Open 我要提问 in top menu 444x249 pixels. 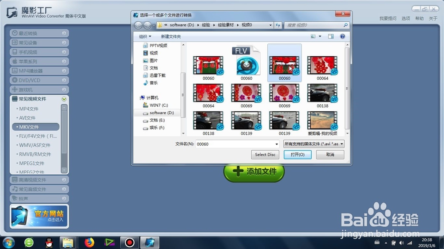(x=388, y=18)
